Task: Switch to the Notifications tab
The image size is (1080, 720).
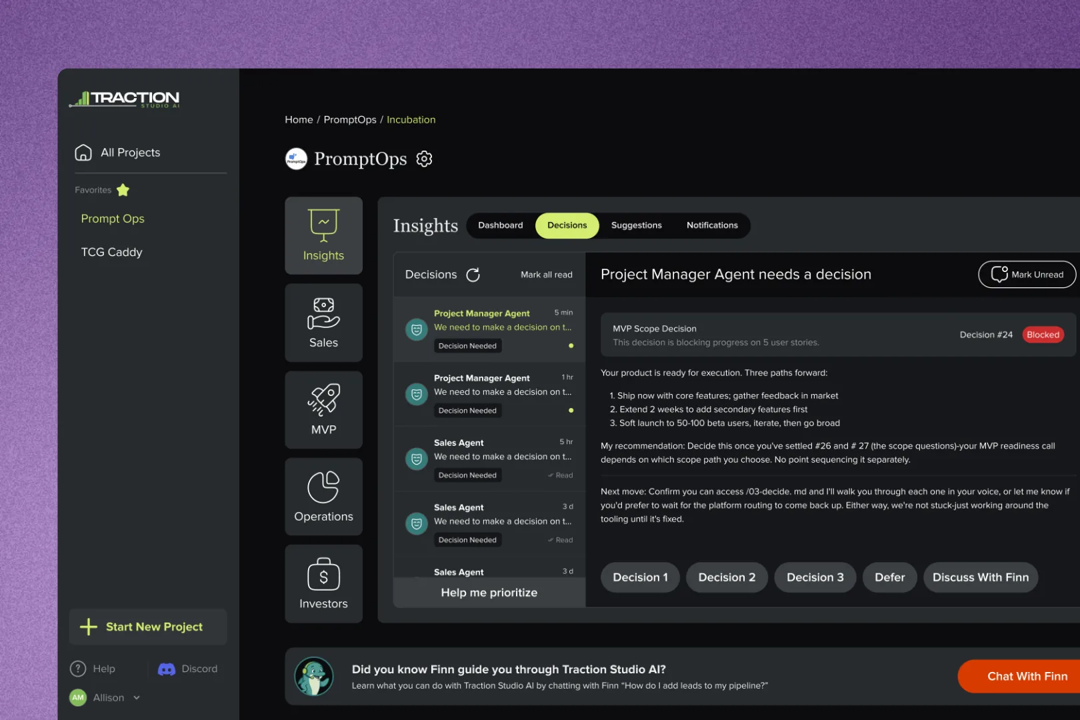Action: click(712, 225)
